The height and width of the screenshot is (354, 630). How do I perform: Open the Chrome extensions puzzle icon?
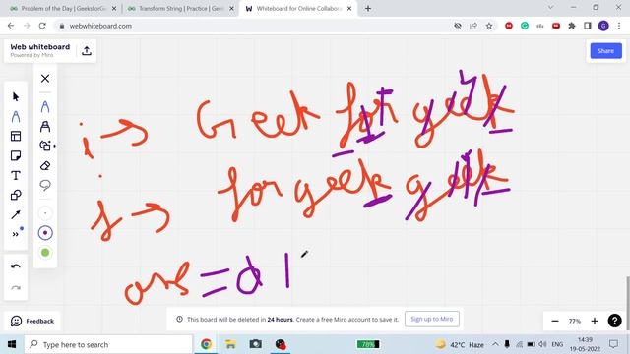click(x=572, y=26)
